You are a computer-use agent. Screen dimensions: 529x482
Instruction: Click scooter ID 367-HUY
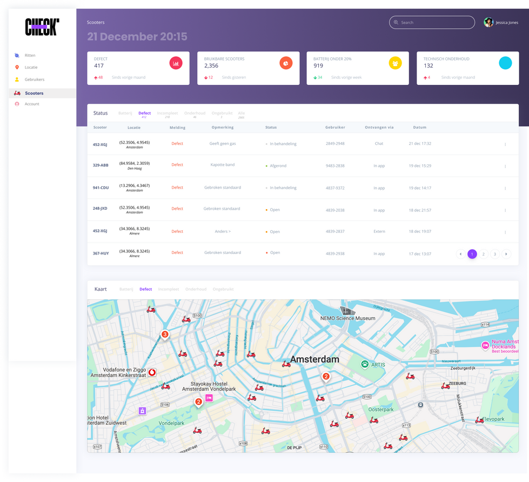point(101,253)
